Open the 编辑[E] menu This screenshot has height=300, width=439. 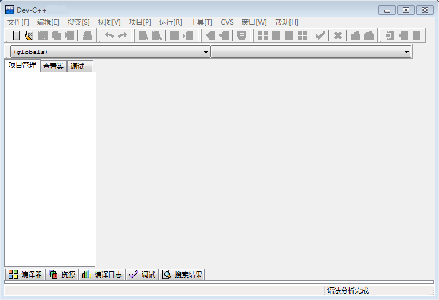pos(48,22)
